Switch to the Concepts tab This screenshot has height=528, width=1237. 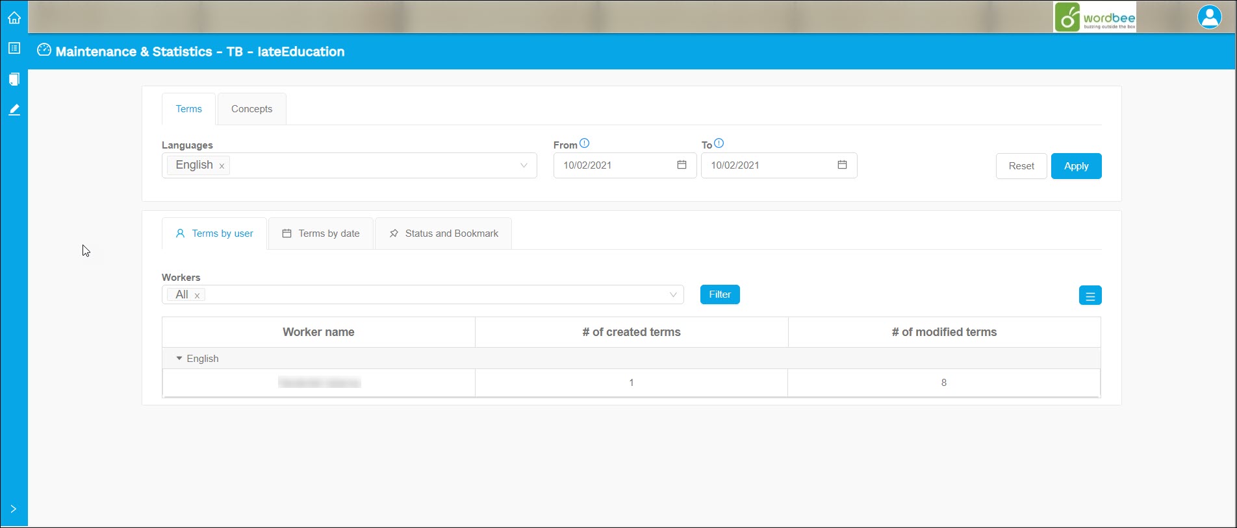click(251, 109)
